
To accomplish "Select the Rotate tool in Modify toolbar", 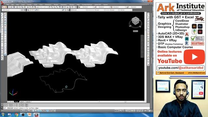I will coord(5,28).
